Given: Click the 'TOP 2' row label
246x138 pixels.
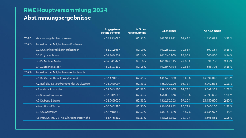Looking at the screenshot, I should (28, 39).
